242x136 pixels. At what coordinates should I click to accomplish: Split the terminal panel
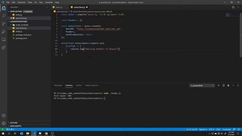pyautogui.click(x=223, y=85)
